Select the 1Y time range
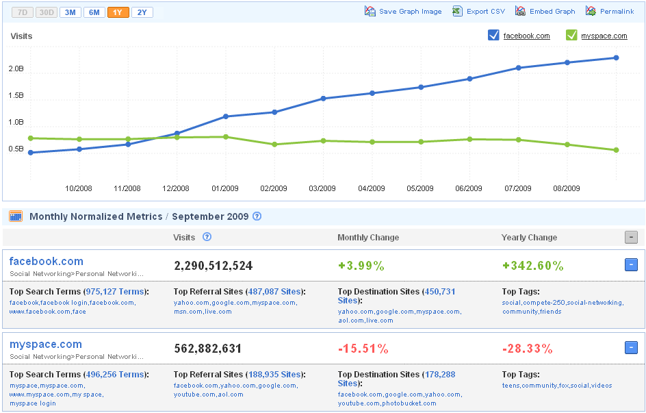The width and height of the screenshot is (646, 413). pos(118,12)
